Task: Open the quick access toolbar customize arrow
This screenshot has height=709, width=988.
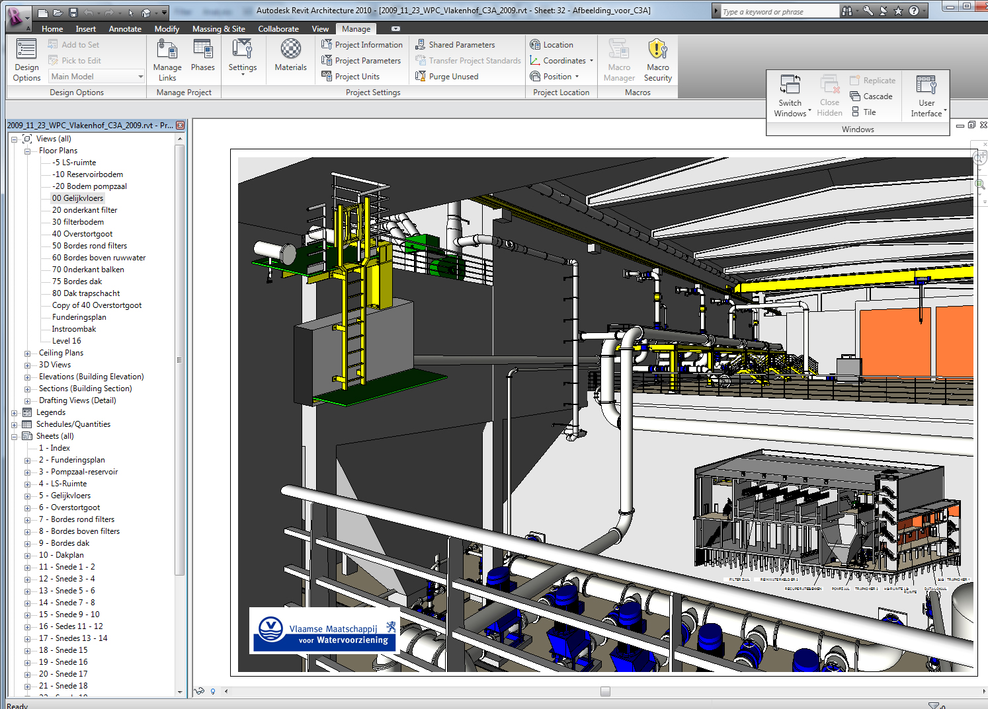Action: click(164, 13)
